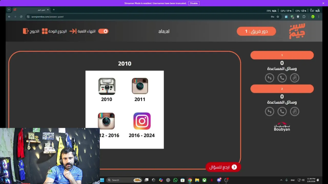Click the 2010 answer heading text

click(125, 64)
